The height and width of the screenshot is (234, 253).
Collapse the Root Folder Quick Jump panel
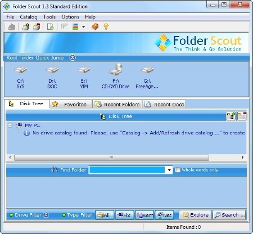click(x=73, y=57)
